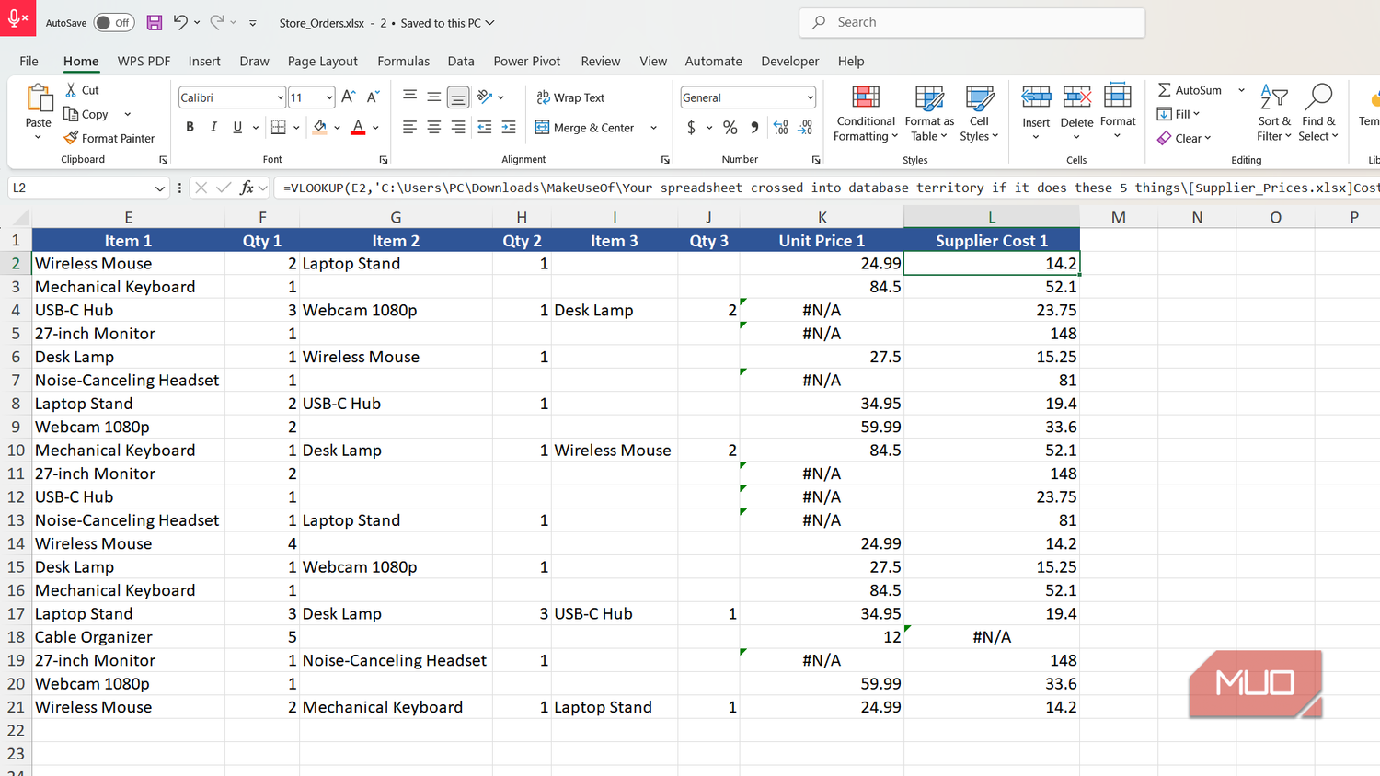Decrease font size with smaller A icon

[x=373, y=97]
